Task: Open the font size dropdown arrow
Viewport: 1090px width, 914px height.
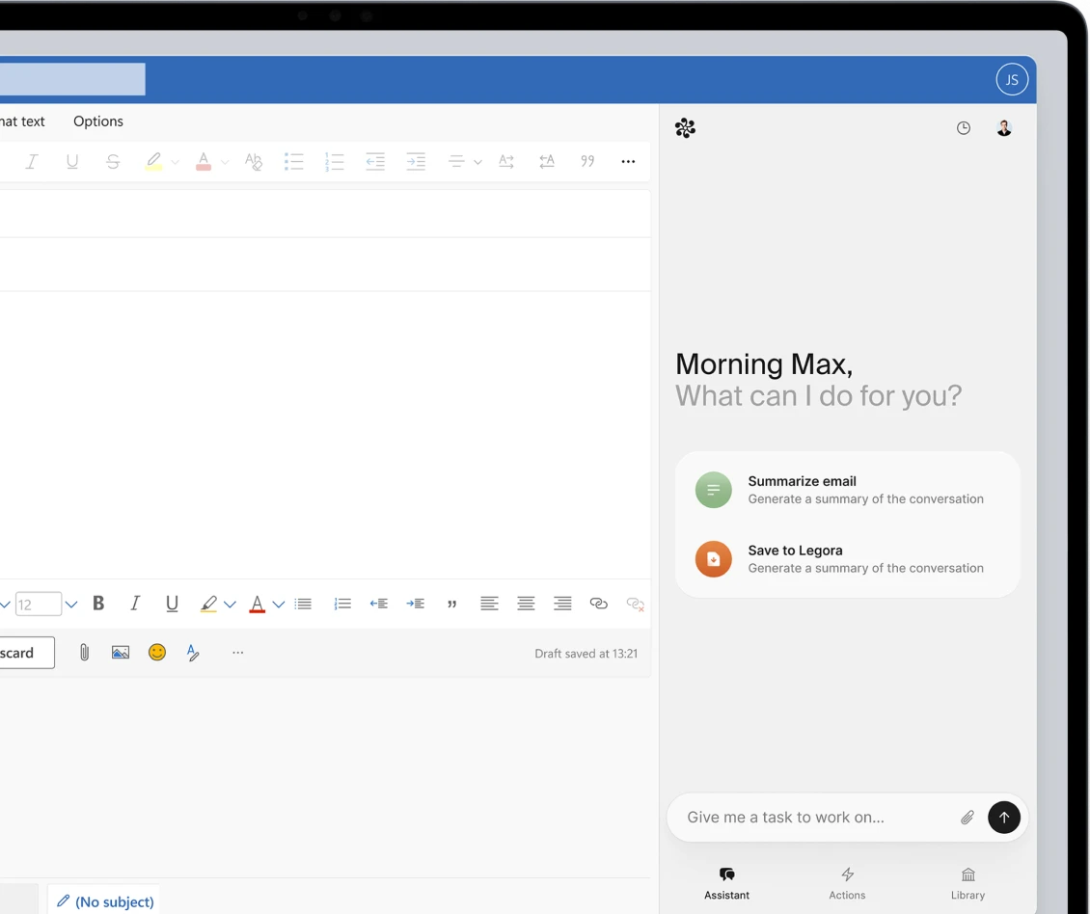Action: point(71,605)
